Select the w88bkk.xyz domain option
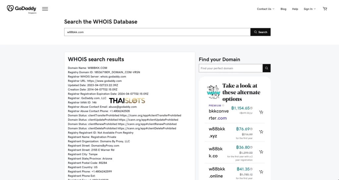 click(217, 132)
